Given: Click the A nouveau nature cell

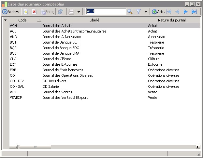Looking at the screenshot, I should pyautogui.click(x=156, y=37).
